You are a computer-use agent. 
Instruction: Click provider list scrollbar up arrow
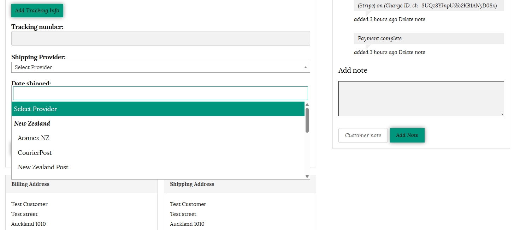pyautogui.click(x=307, y=104)
